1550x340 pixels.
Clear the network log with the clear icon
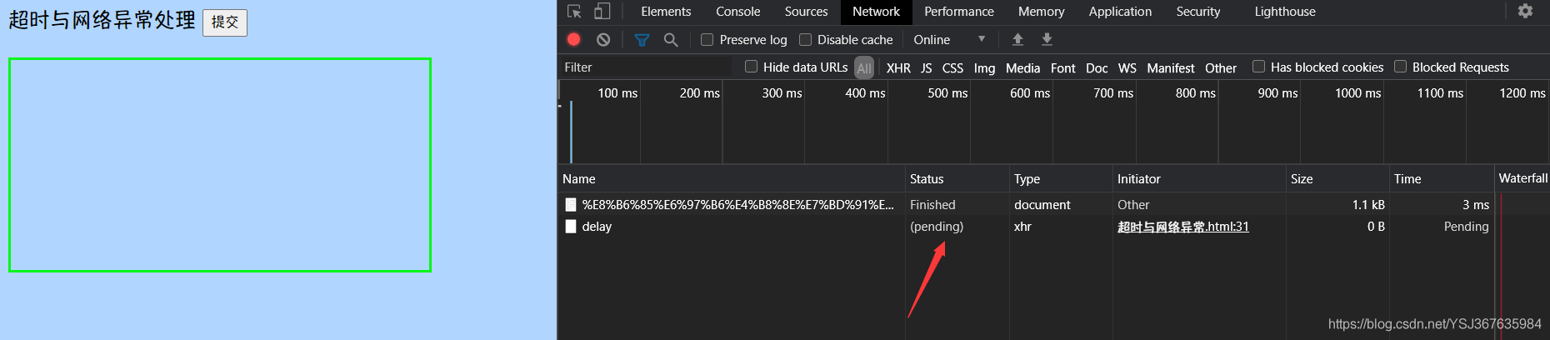tap(603, 39)
